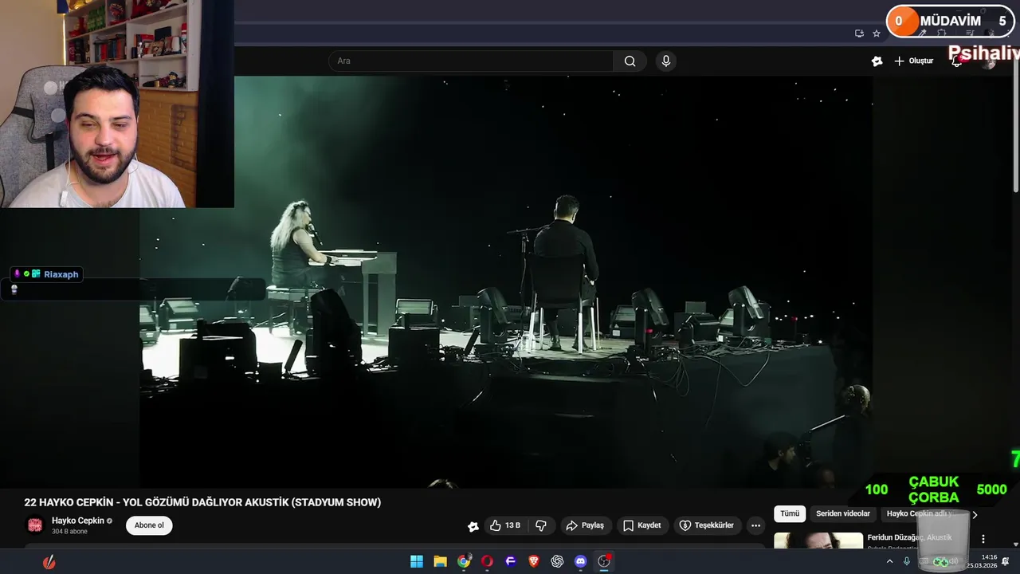This screenshot has width=1020, height=574.
Task: Send thanks via Teşekkürler button
Action: pos(707,525)
